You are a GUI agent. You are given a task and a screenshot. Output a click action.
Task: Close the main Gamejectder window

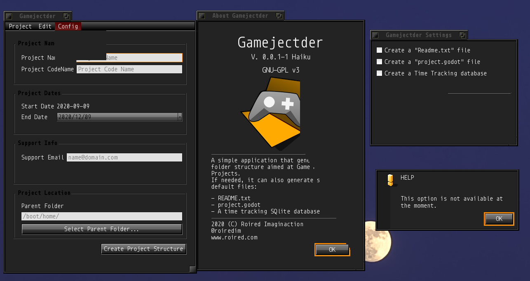click(x=9, y=16)
